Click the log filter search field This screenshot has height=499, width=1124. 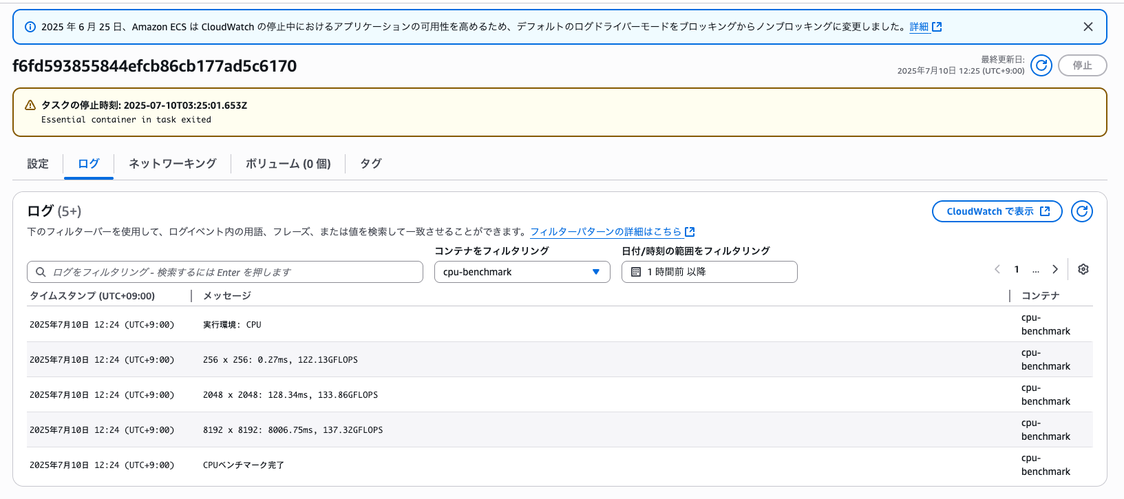tap(225, 272)
